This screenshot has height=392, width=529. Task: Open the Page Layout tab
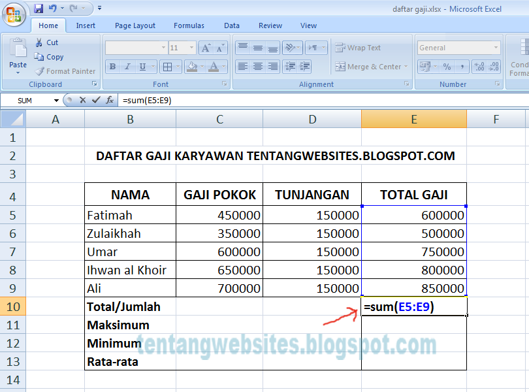(x=135, y=25)
